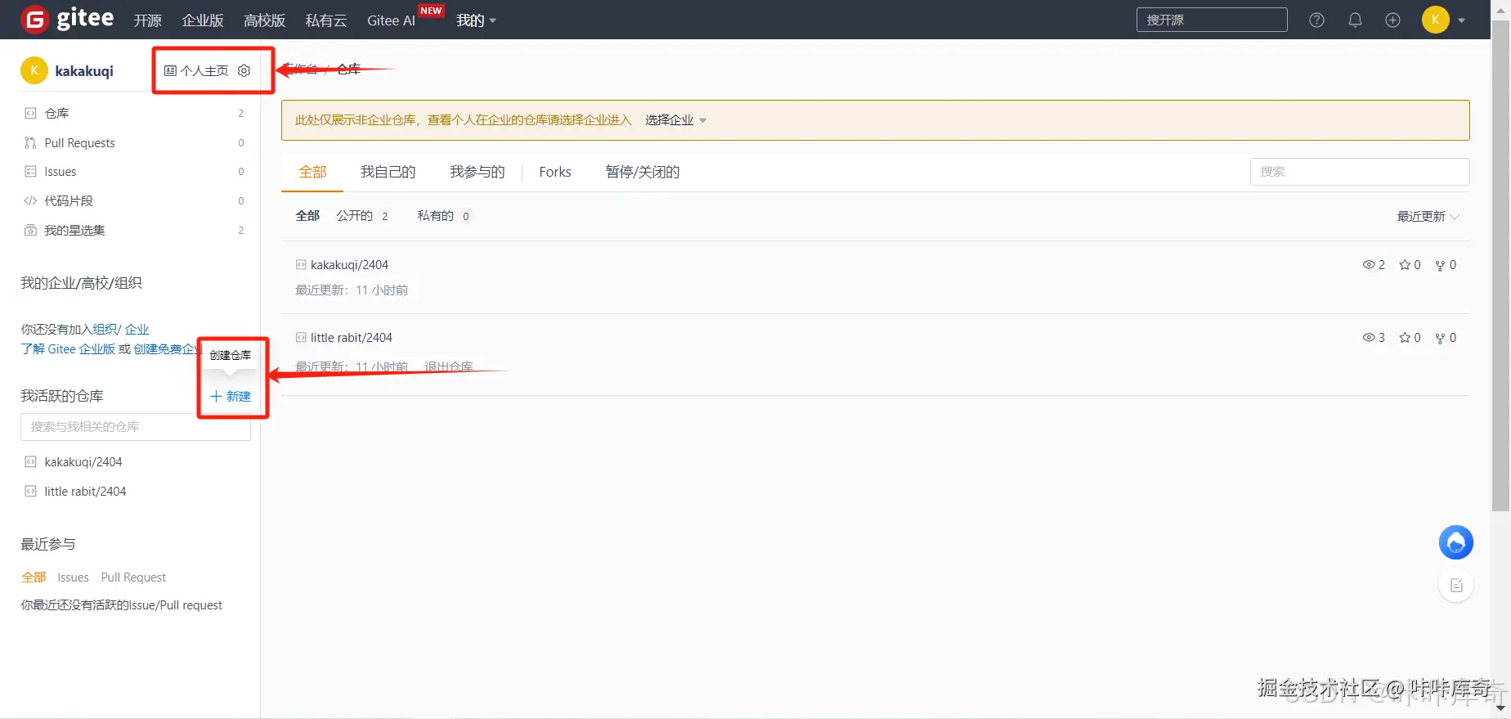Open little rabit/2404 under 我活跃的仓库
The image size is (1511, 719).
click(x=85, y=492)
